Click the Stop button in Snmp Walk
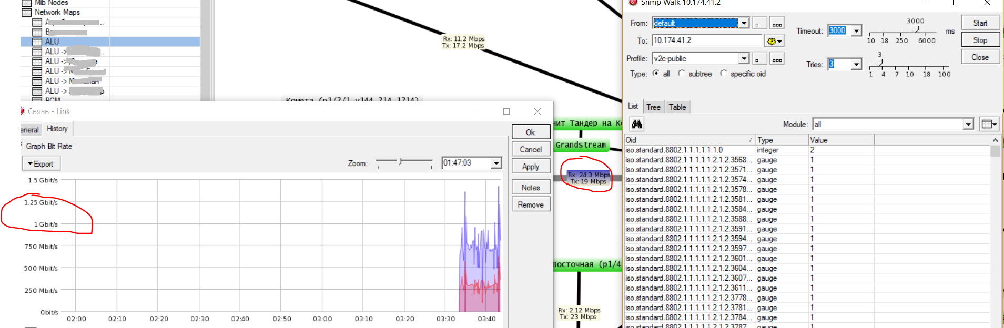 (x=980, y=40)
